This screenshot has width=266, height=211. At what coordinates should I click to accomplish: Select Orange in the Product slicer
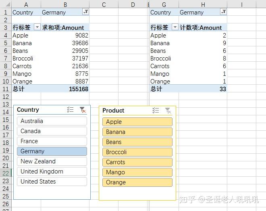pos(137,182)
